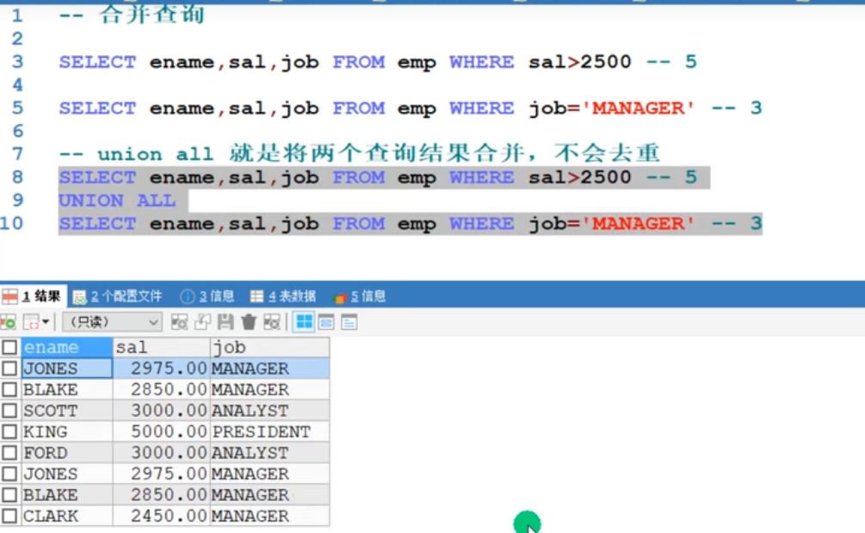The width and height of the screenshot is (865, 533).
Task: Check the first JONES row checkbox
Action: pos(9,368)
